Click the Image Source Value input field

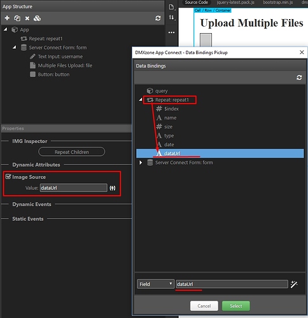pos(73,188)
